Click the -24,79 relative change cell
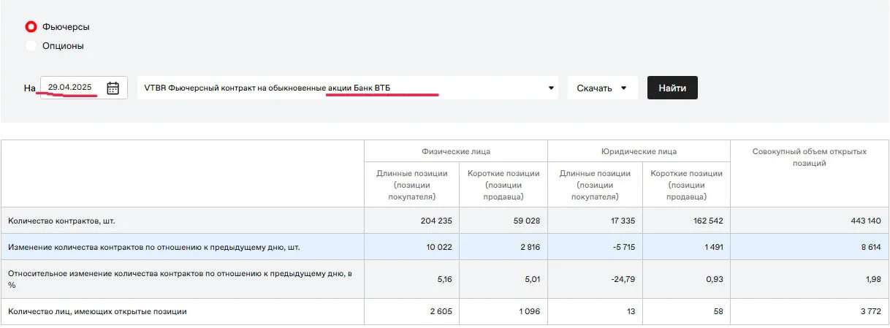890x328 pixels. (595, 279)
